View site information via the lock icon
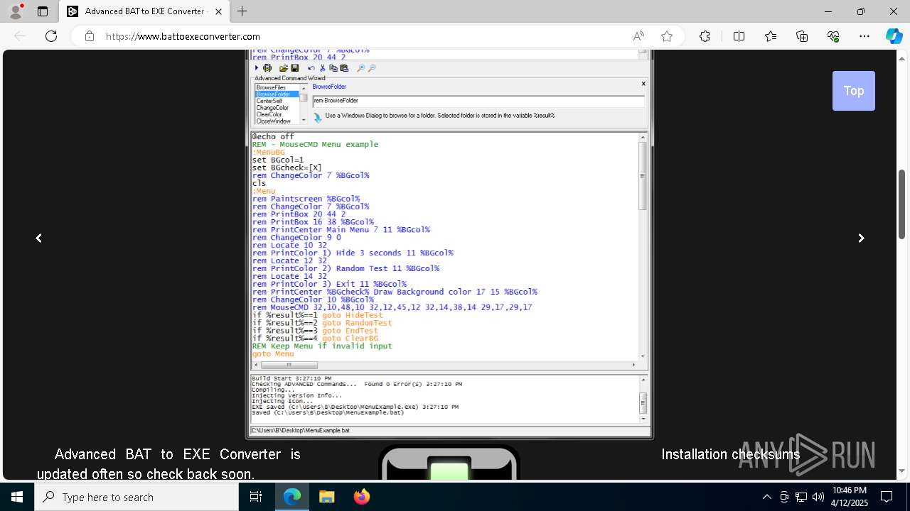Image resolution: width=910 pixels, height=511 pixels. (x=90, y=36)
